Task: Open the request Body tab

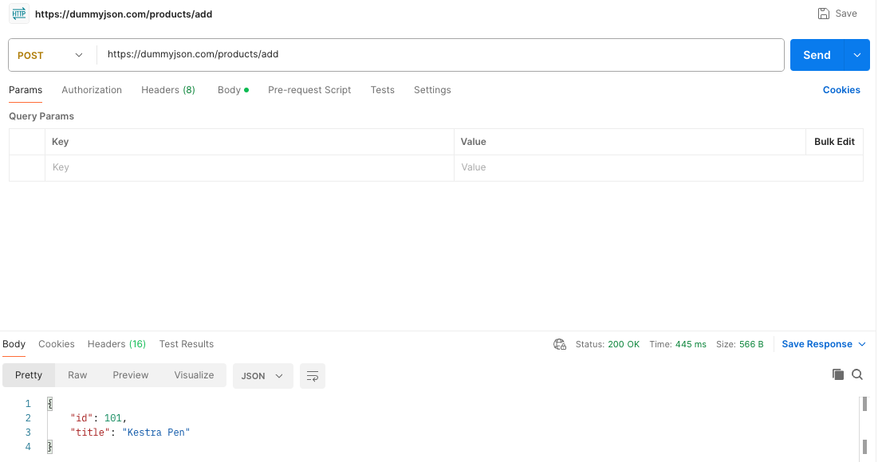Action: (229, 90)
